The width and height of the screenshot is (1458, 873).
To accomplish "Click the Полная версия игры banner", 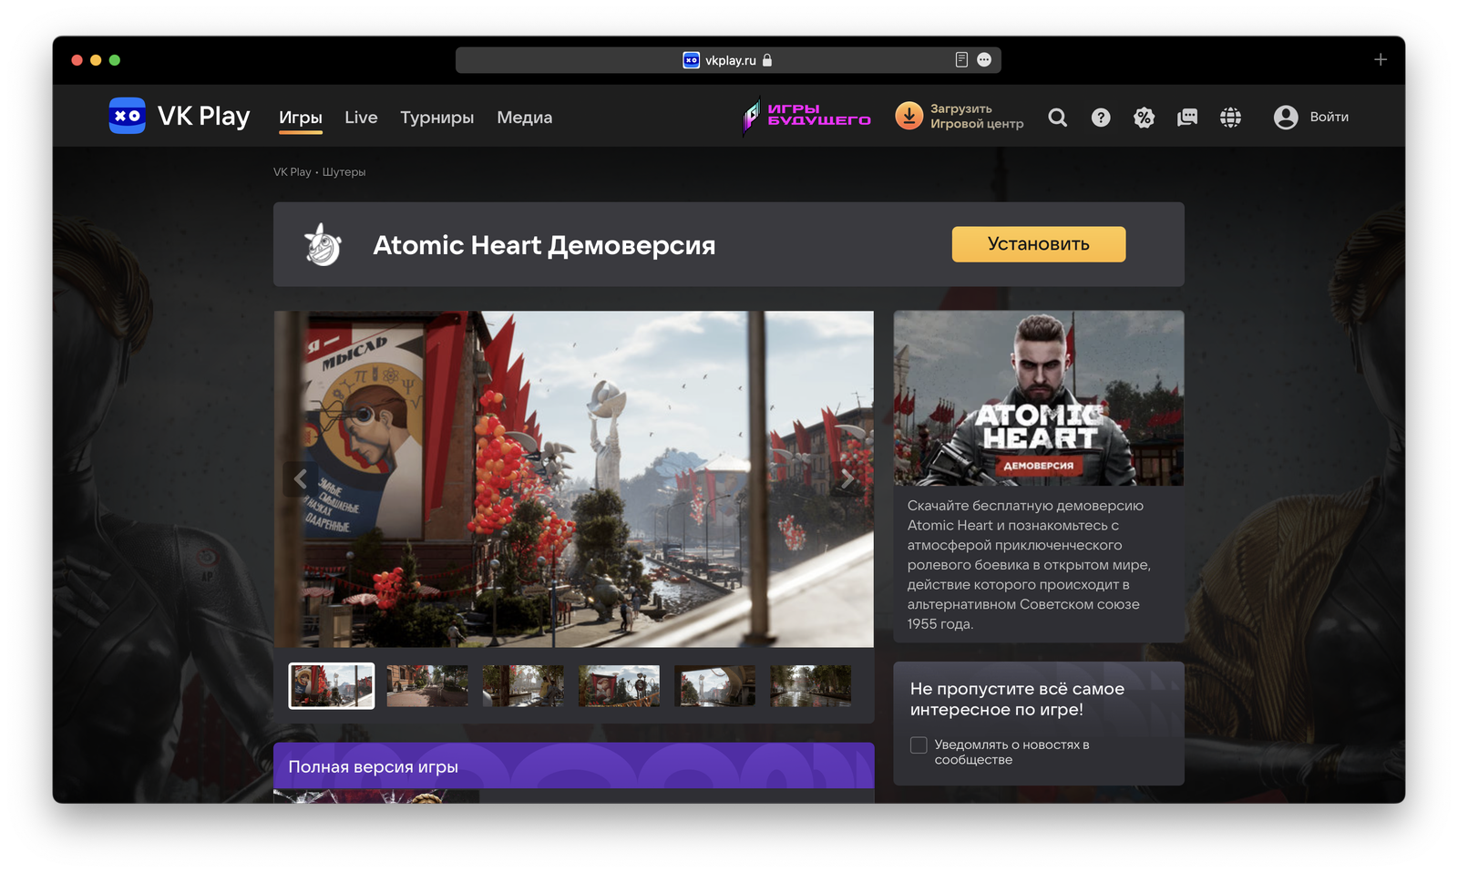I will tap(574, 766).
